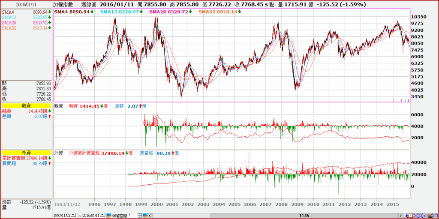
Task: Click the export chart icon
Action: click(x=436, y=216)
